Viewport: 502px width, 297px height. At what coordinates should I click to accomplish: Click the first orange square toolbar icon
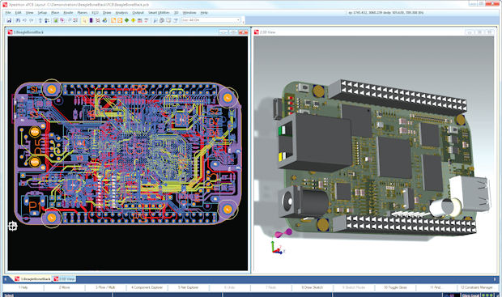click(113, 20)
